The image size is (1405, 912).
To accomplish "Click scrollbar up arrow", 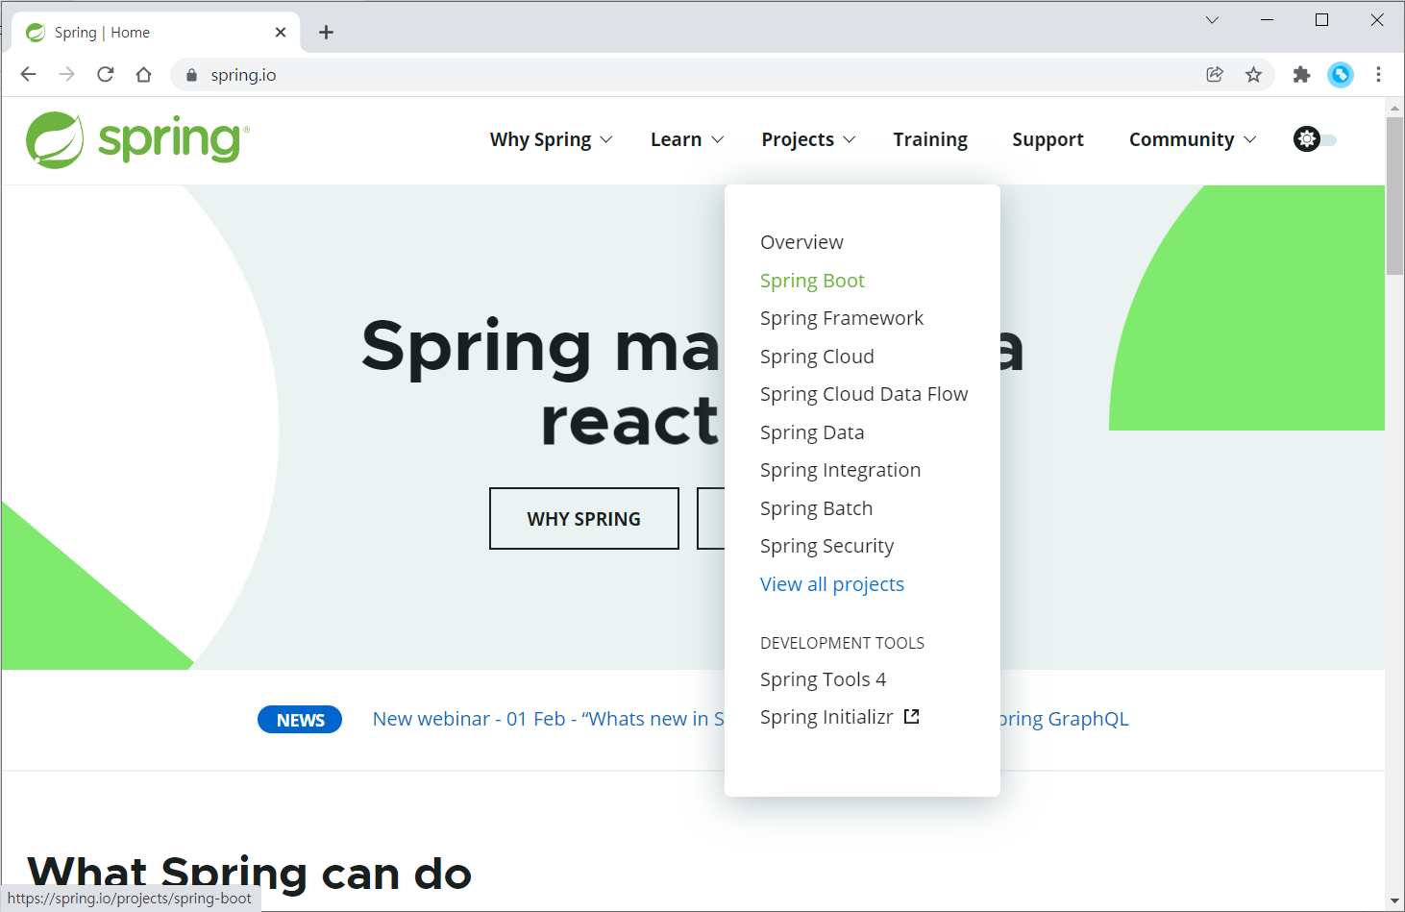I will pyautogui.click(x=1394, y=108).
